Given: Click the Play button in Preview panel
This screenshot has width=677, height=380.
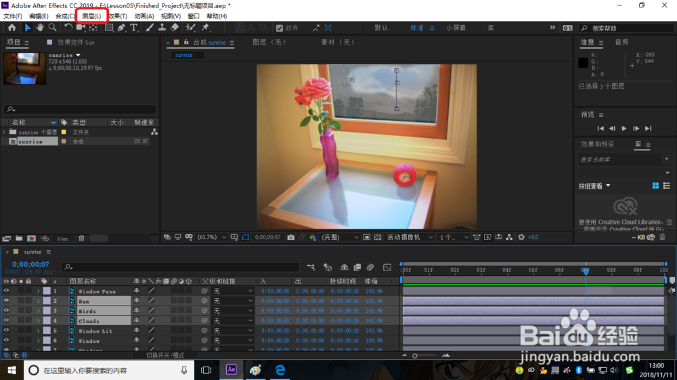Looking at the screenshot, I should 624,128.
